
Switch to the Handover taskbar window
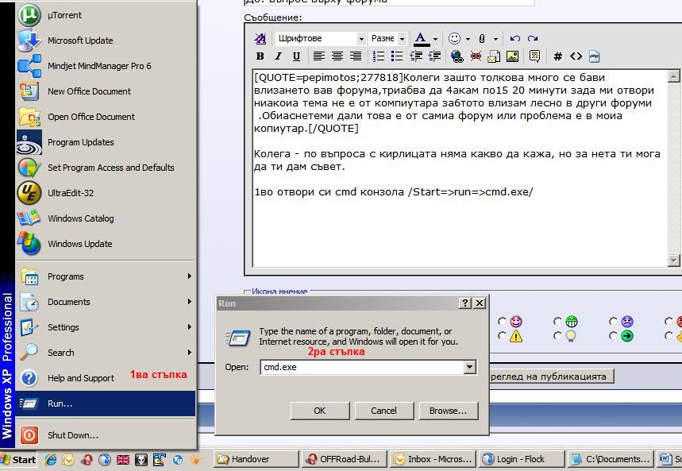pyautogui.click(x=256, y=459)
